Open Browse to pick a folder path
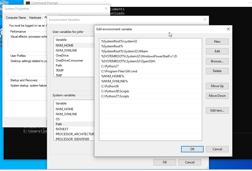This screenshot has height=171, width=252. (217, 61)
